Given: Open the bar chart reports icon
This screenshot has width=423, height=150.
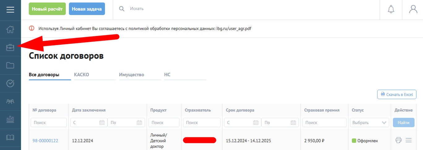Looking at the screenshot, I should point(11,119).
